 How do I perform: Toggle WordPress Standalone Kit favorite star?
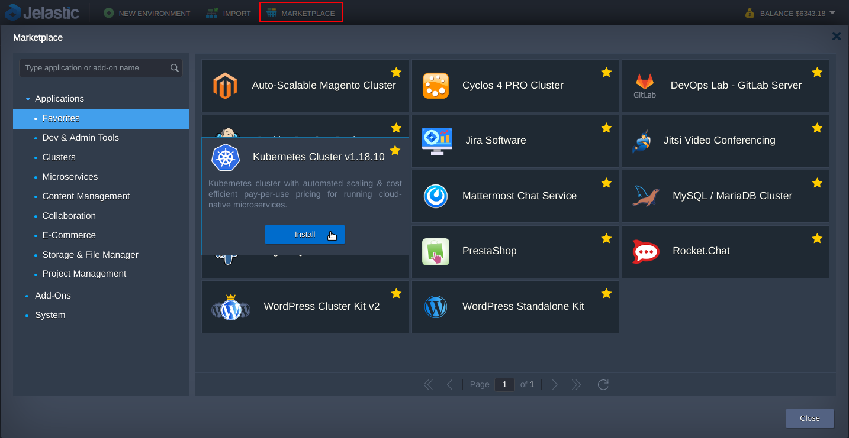[606, 293]
